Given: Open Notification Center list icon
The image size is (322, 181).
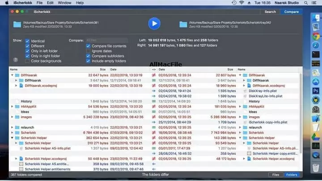Looking at the screenshot, I should [x=314, y=3].
